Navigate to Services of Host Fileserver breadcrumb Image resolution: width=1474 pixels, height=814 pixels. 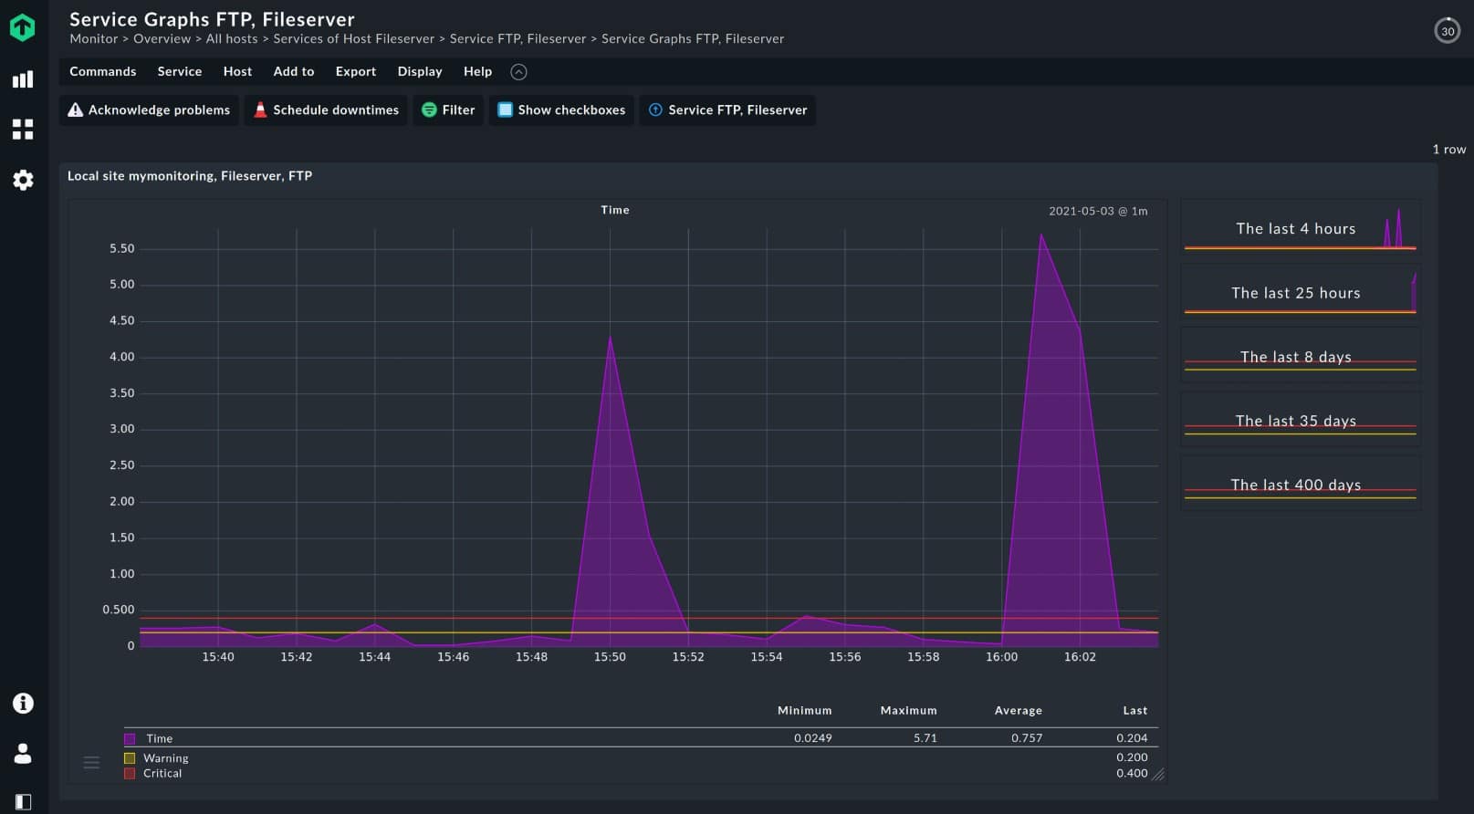[354, 38]
